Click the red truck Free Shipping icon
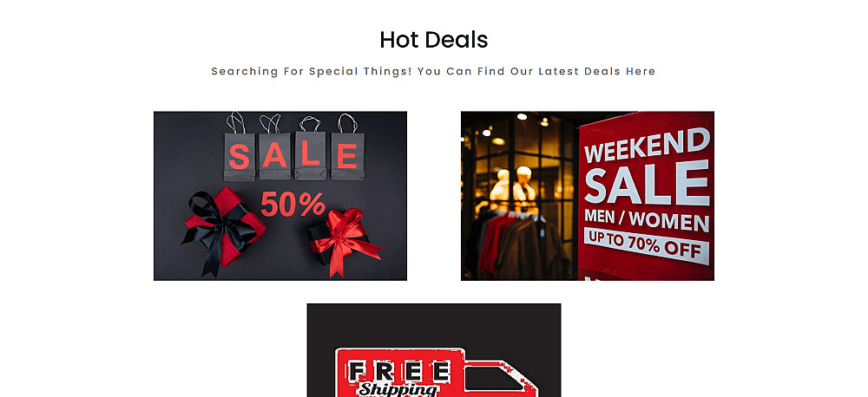Screen dimensions: 868x397 pos(437,372)
